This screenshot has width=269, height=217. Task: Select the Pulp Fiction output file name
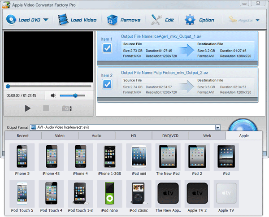pos(165,73)
